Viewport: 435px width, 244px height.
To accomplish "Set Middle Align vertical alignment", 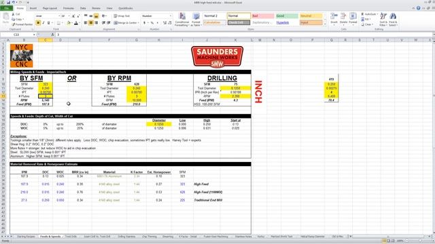I will coord(91,16).
